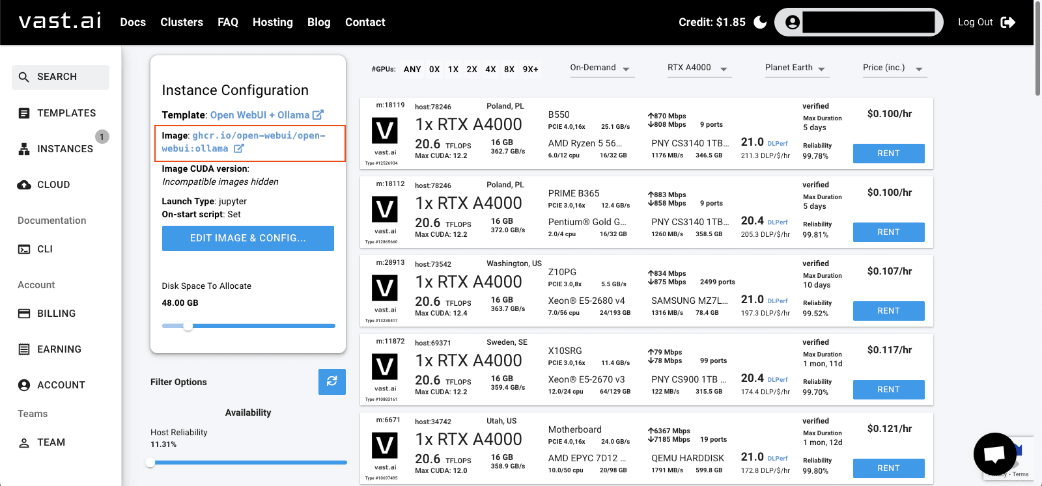Open the live chat bubble widget
This screenshot has height=486, width=1042.
tap(994, 454)
